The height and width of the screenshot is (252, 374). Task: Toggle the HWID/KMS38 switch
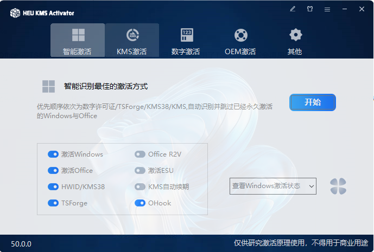click(53, 187)
